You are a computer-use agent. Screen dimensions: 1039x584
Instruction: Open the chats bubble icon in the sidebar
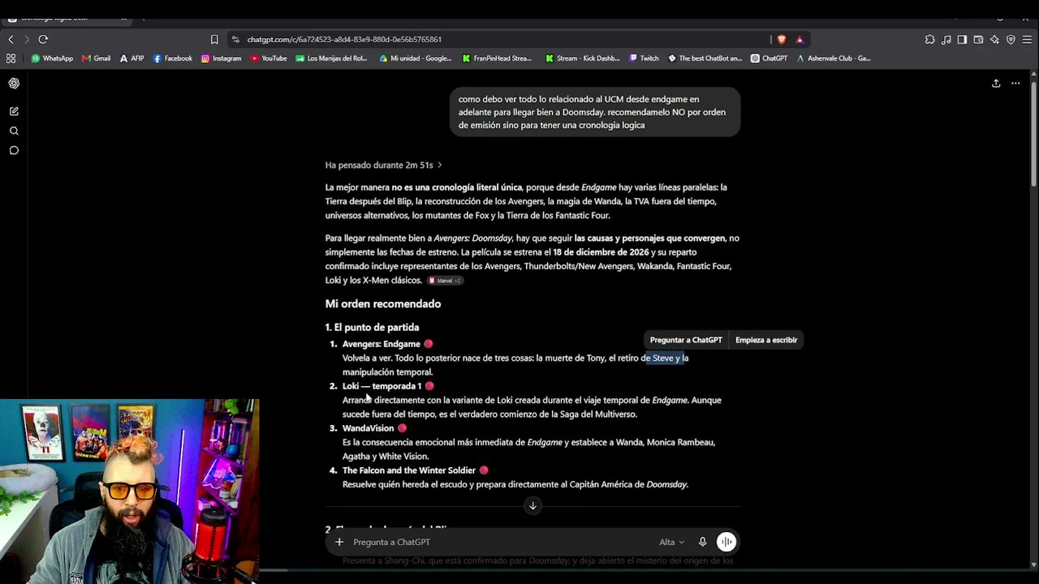pyautogui.click(x=14, y=150)
